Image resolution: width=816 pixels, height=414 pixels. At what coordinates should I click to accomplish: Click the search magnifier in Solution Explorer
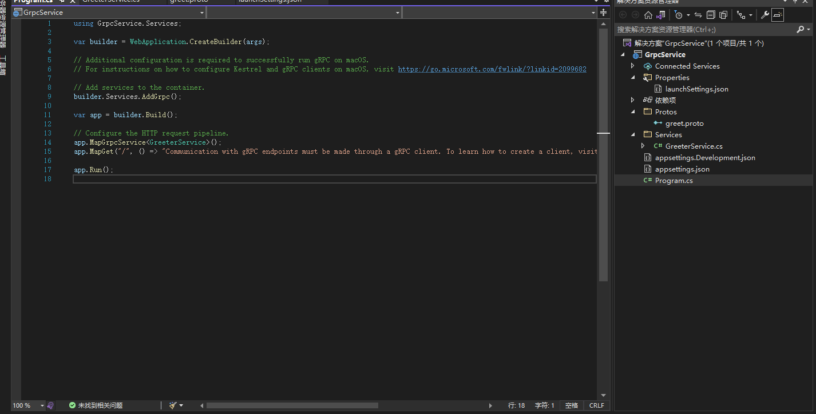[x=800, y=29]
